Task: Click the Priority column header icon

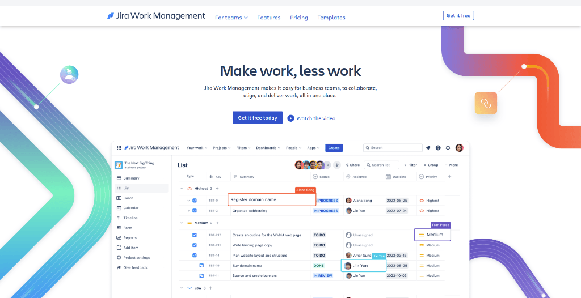Action: pyautogui.click(x=421, y=177)
